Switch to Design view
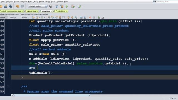 pos(13,17)
